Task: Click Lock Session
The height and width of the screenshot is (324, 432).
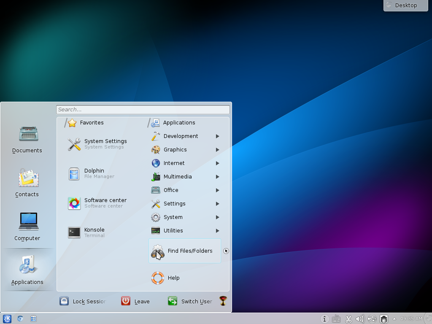Action: (x=83, y=301)
